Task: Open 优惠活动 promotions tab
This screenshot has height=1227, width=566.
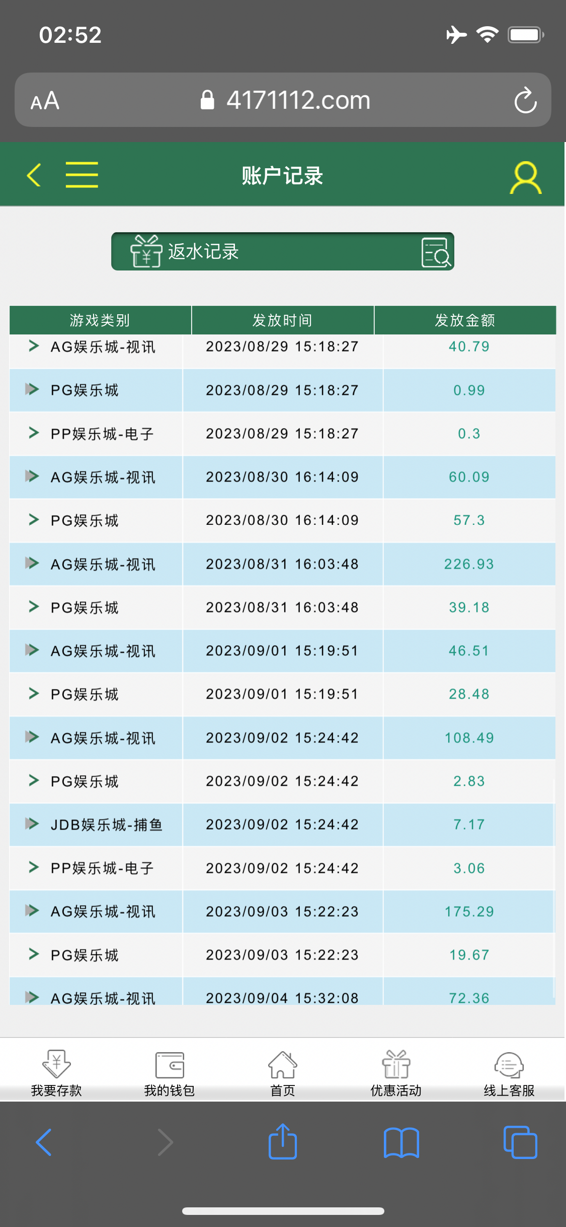Action: (396, 1073)
